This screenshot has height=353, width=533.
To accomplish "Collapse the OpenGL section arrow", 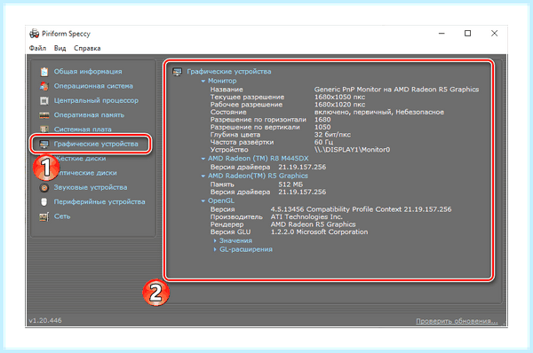I will point(203,201).
